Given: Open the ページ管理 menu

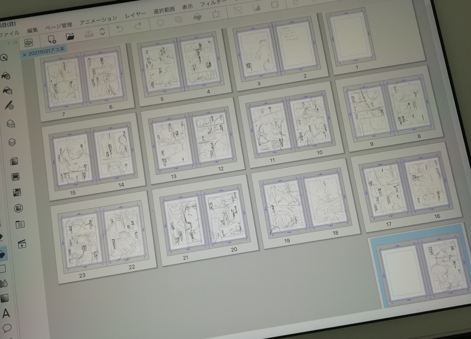Looking at the screenshot, I should [x=59, y=26].
